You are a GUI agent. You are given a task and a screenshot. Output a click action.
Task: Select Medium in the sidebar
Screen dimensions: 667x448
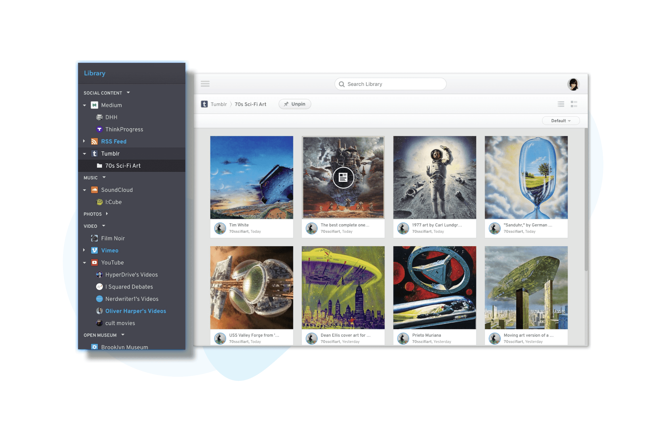click(x=111, y=105)
